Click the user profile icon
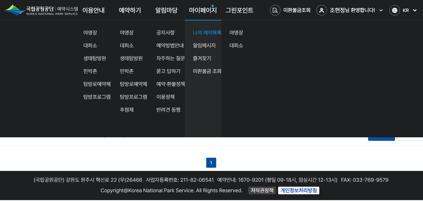 pyautogui.click(x=322, y=11)
